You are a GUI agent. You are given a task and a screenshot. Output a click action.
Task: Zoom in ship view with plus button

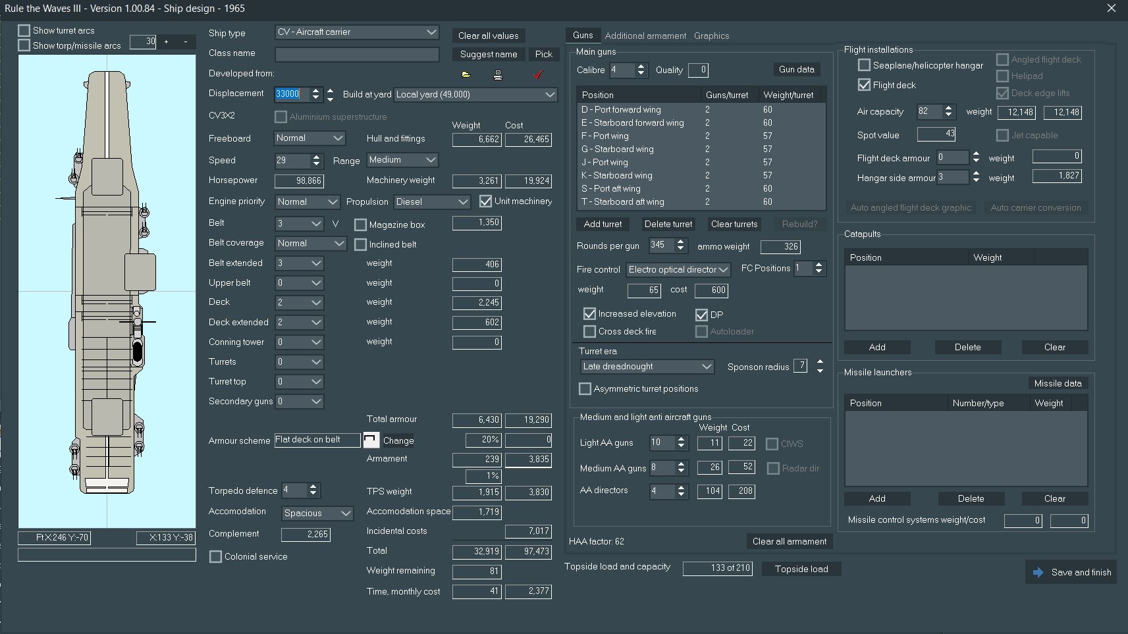pyautogui.click(x=166, y=41)
